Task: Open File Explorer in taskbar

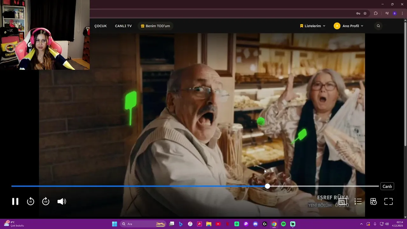Action: coord(209,224)
